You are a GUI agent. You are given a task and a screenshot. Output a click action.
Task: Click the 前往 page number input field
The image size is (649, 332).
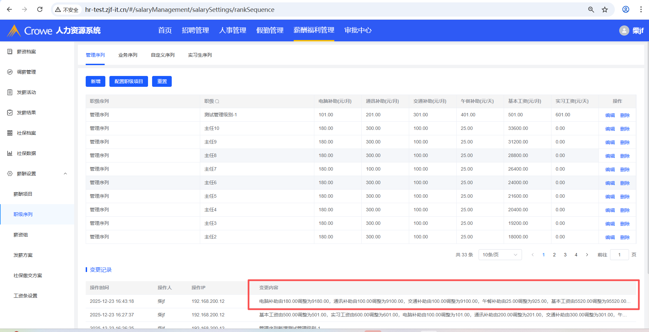click(x=619, y=255)
